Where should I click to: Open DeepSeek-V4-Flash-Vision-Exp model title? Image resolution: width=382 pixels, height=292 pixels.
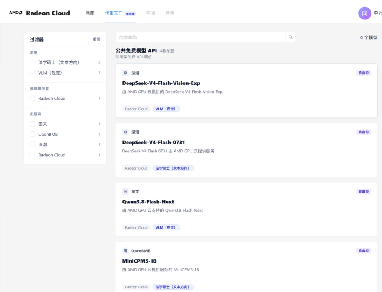161,83
